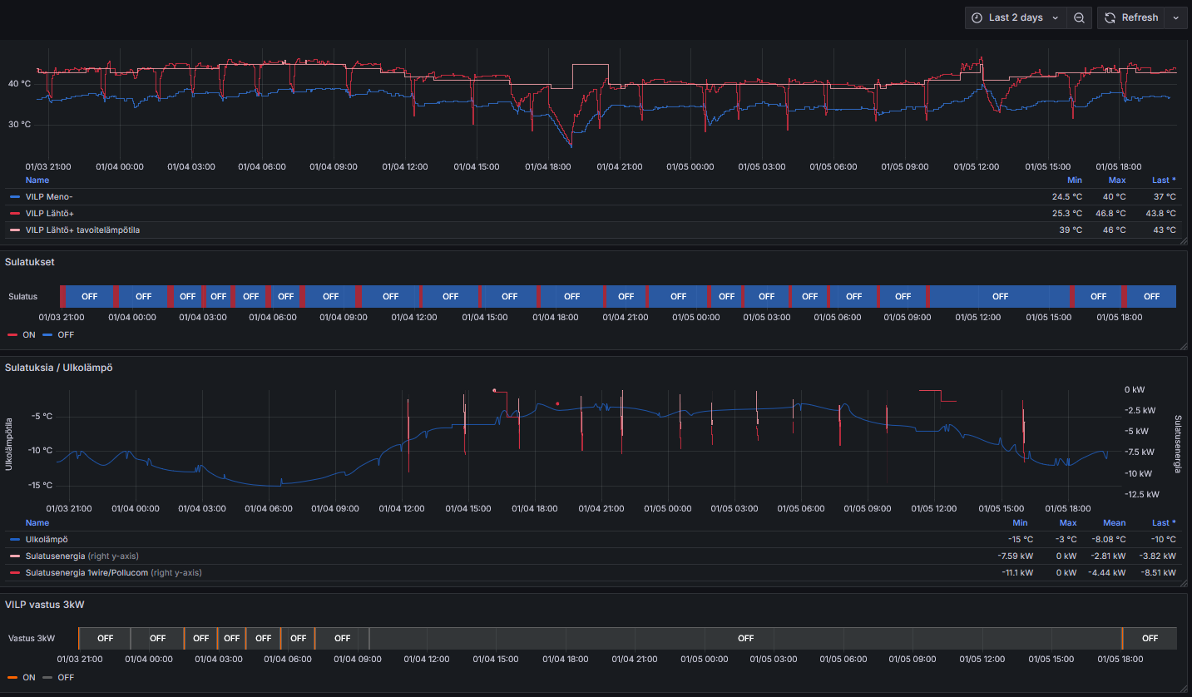Image resolution: width=1192 pixels, height=697 pixels.
Task: Toggle VILP Lähtö+ tavoitelämpötila series in legend
Action: pyautogui.click(x=82, y=230)
